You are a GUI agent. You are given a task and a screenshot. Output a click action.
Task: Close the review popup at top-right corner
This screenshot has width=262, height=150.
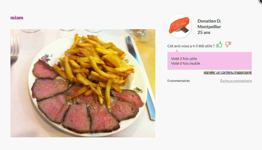click(x=260, y=1)
